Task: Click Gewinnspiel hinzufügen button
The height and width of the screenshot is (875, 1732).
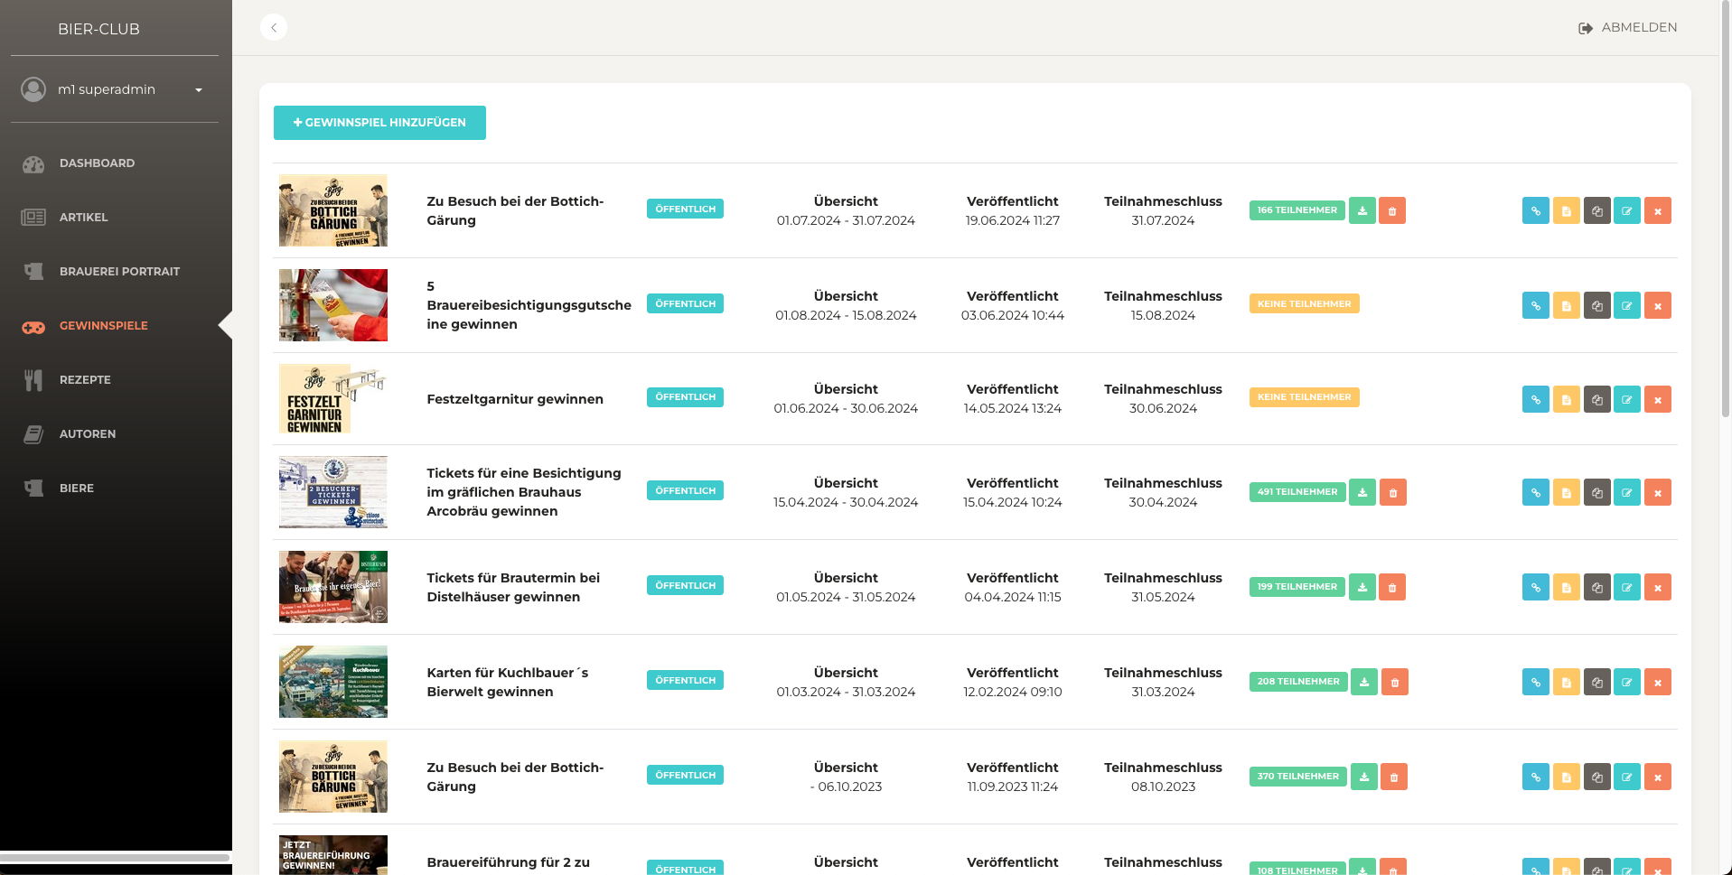Action: [x=379, y=123]
